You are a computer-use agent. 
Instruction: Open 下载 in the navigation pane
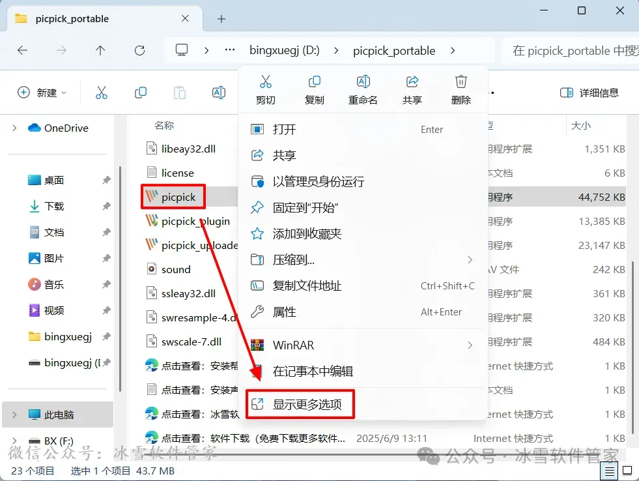pos(46,206)
